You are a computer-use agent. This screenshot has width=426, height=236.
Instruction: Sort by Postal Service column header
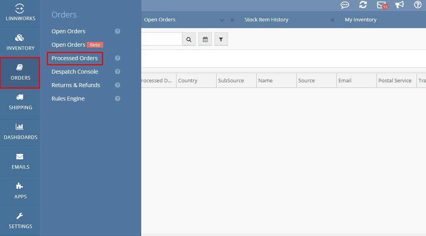point(397,80)
